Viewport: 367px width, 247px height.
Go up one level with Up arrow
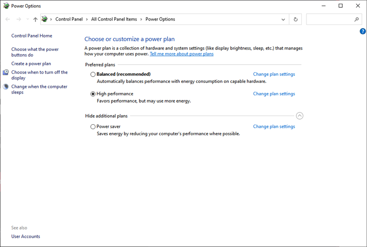click(35, 20)
